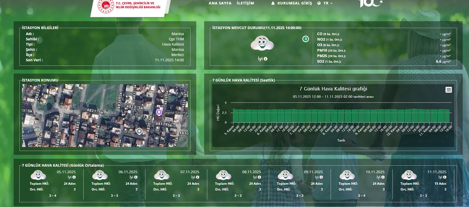The height and width of the screenshot is (207, 469).
Task: Click the globe icon next to TR
Action: click(x=319, y=3)
